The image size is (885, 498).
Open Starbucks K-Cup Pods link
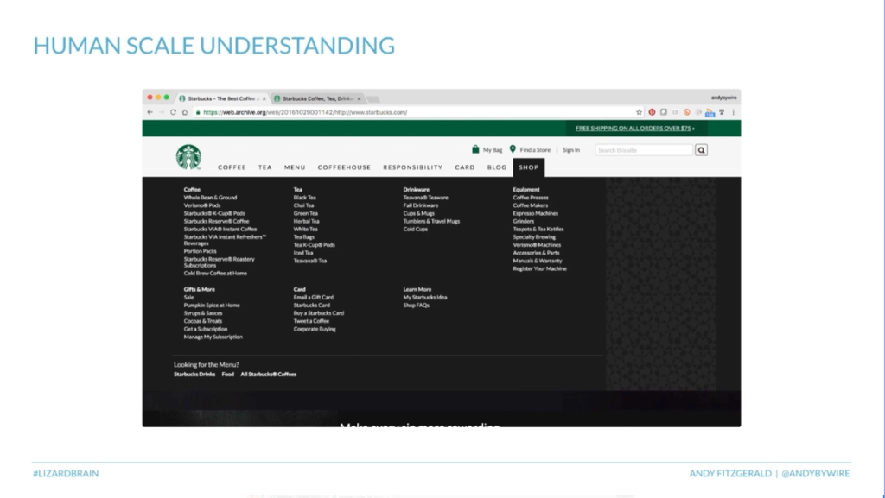214,213
